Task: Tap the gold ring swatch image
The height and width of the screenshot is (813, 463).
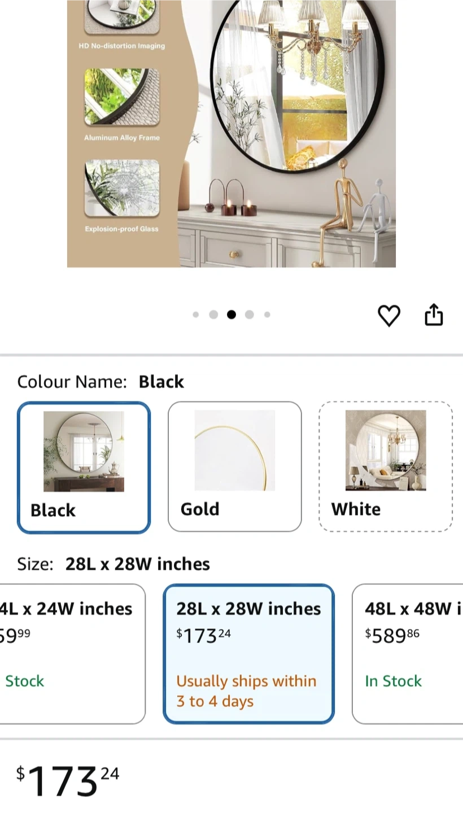Action: pyautogui.click(x=235, y=450)
